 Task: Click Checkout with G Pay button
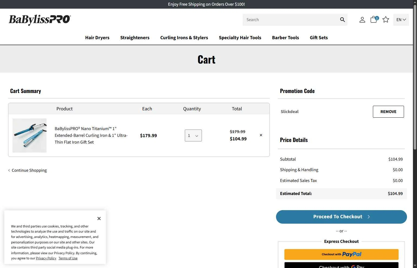tap(341, 265)
